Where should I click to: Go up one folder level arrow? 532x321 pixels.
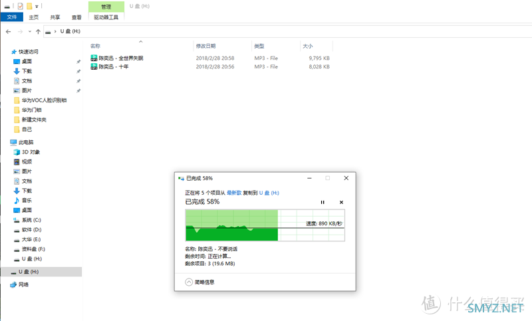tap(38, 31)
